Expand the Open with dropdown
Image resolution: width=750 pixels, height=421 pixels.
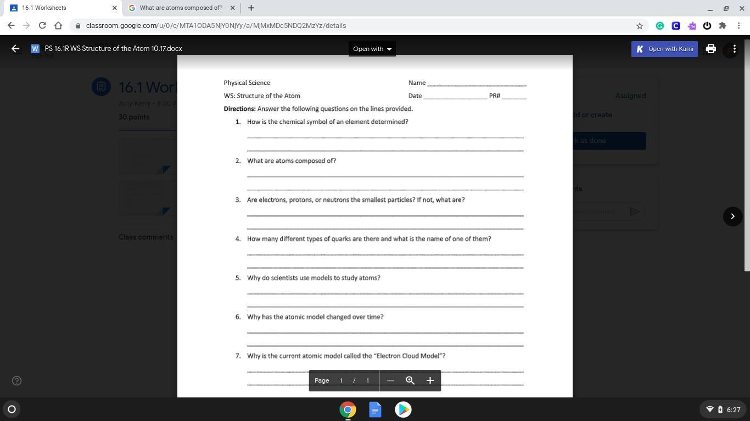[372, 49]
